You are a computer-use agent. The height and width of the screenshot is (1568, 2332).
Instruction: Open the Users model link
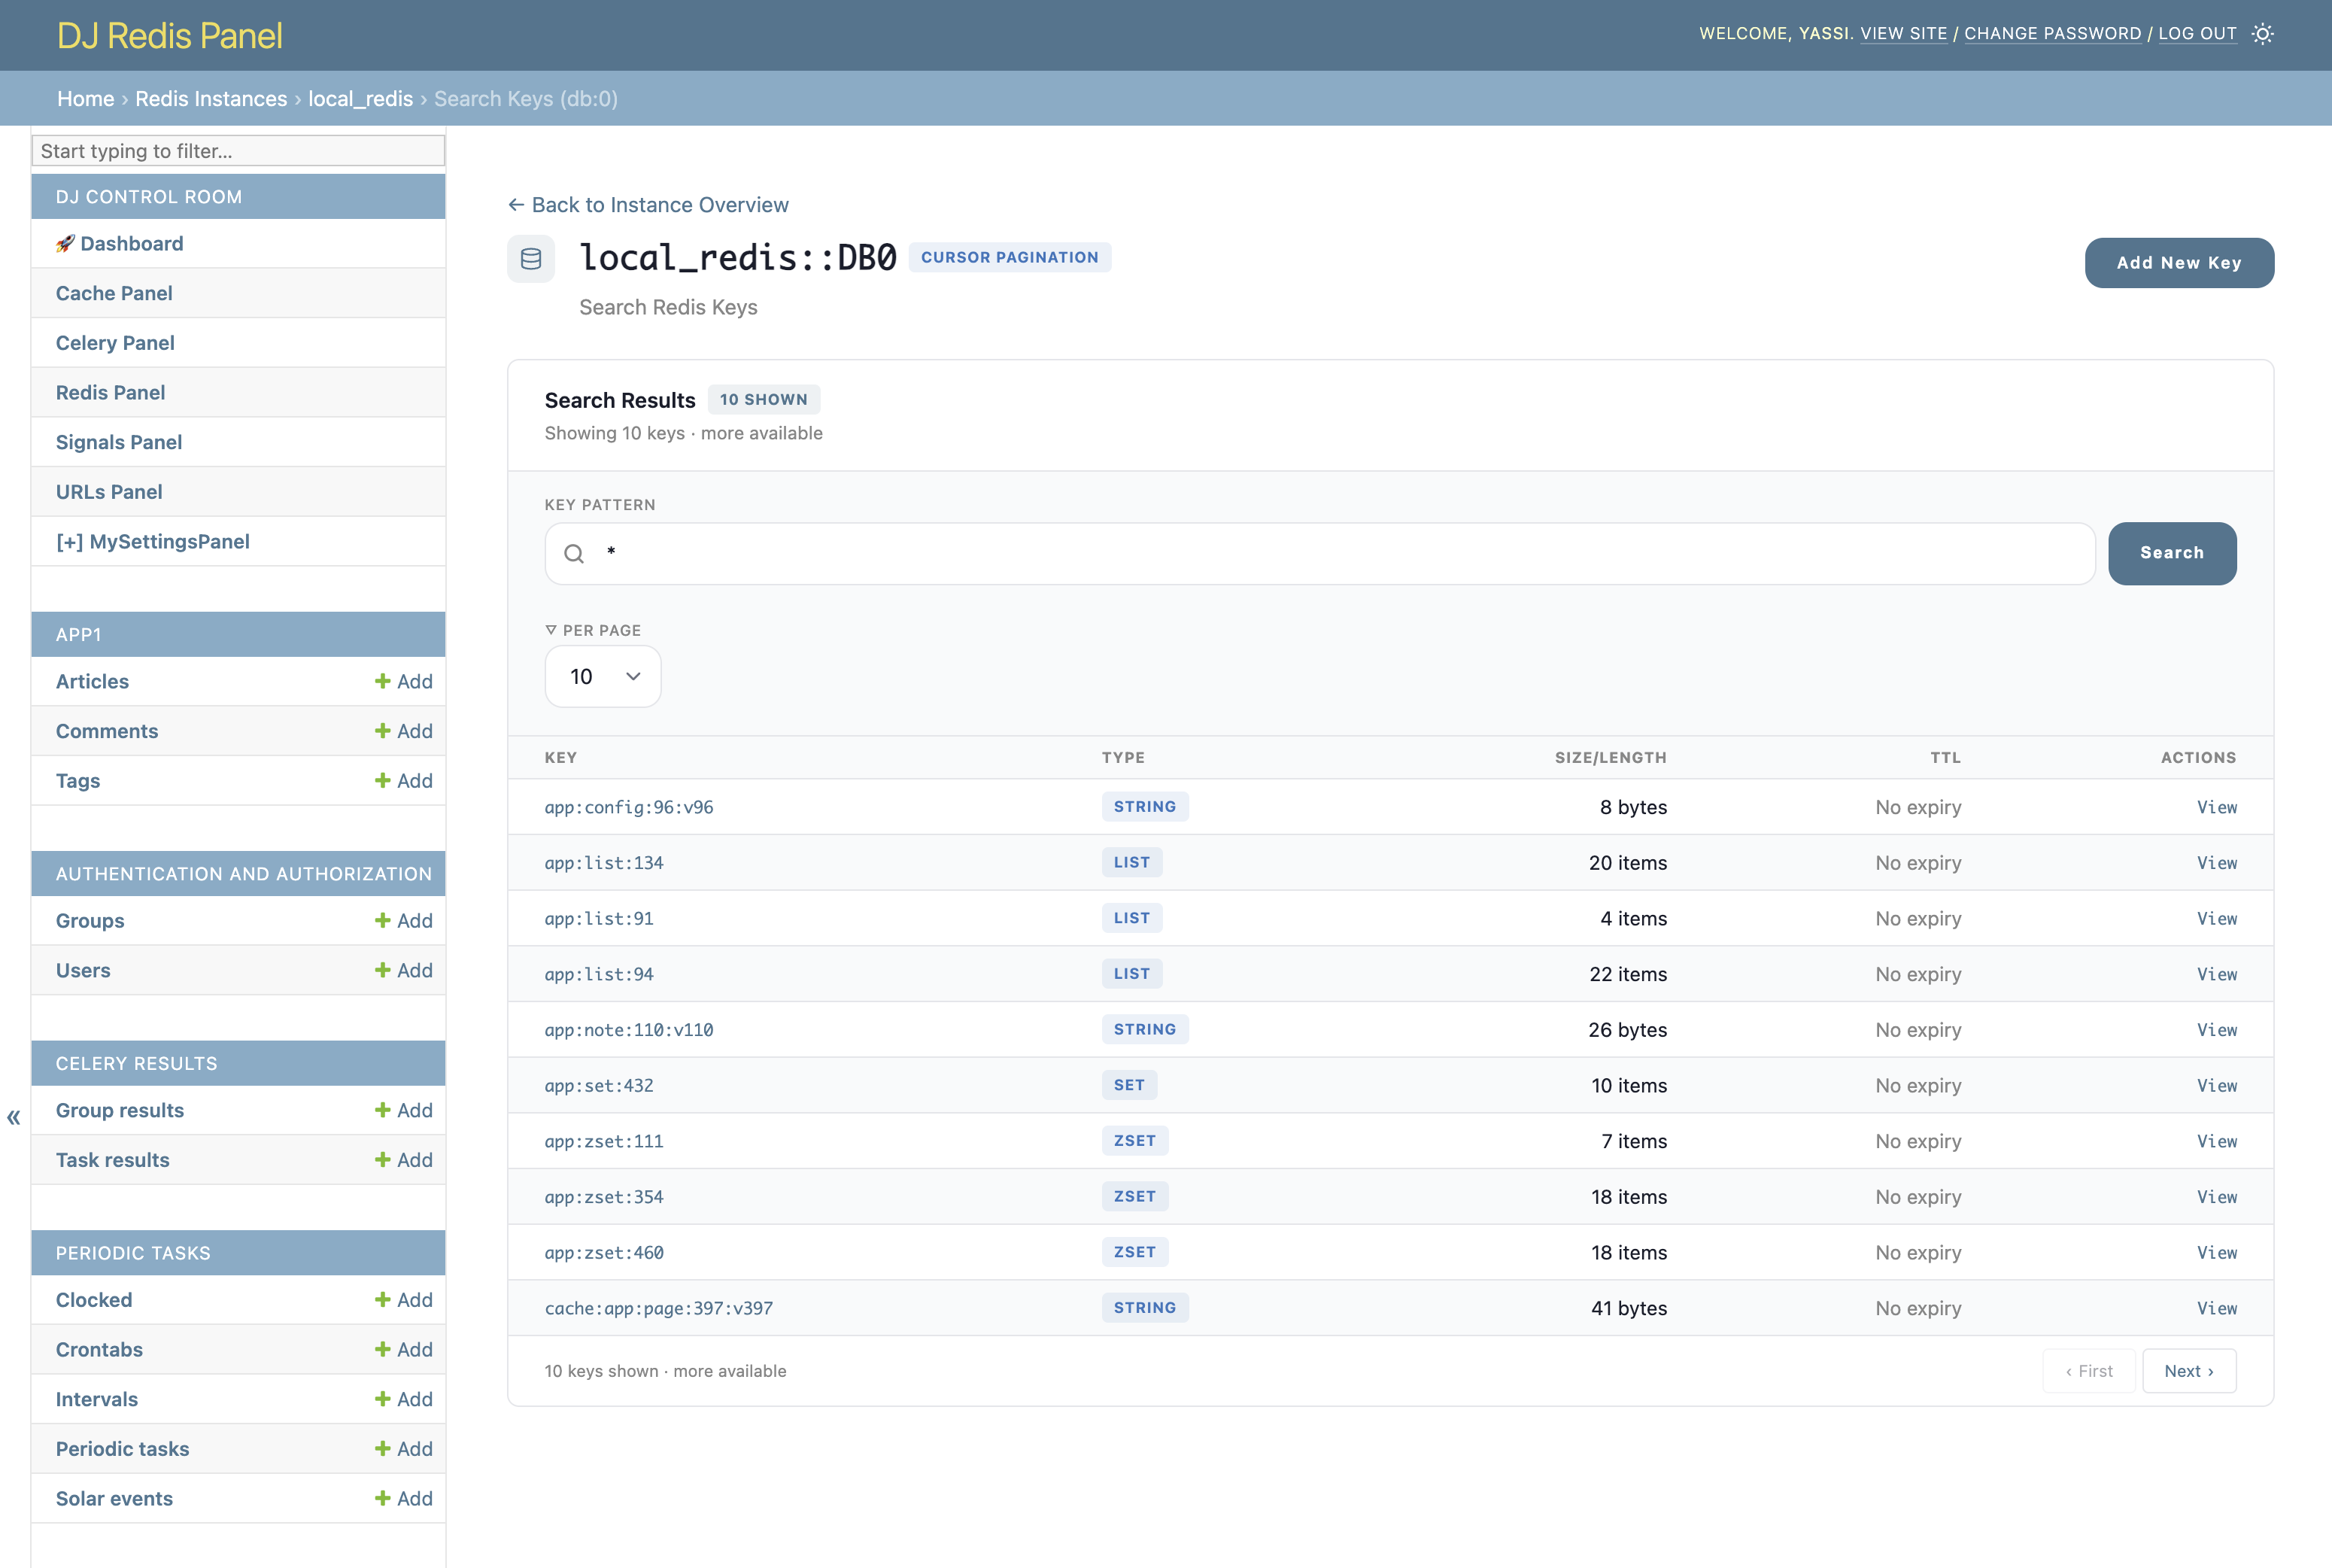tap(83, 970)
